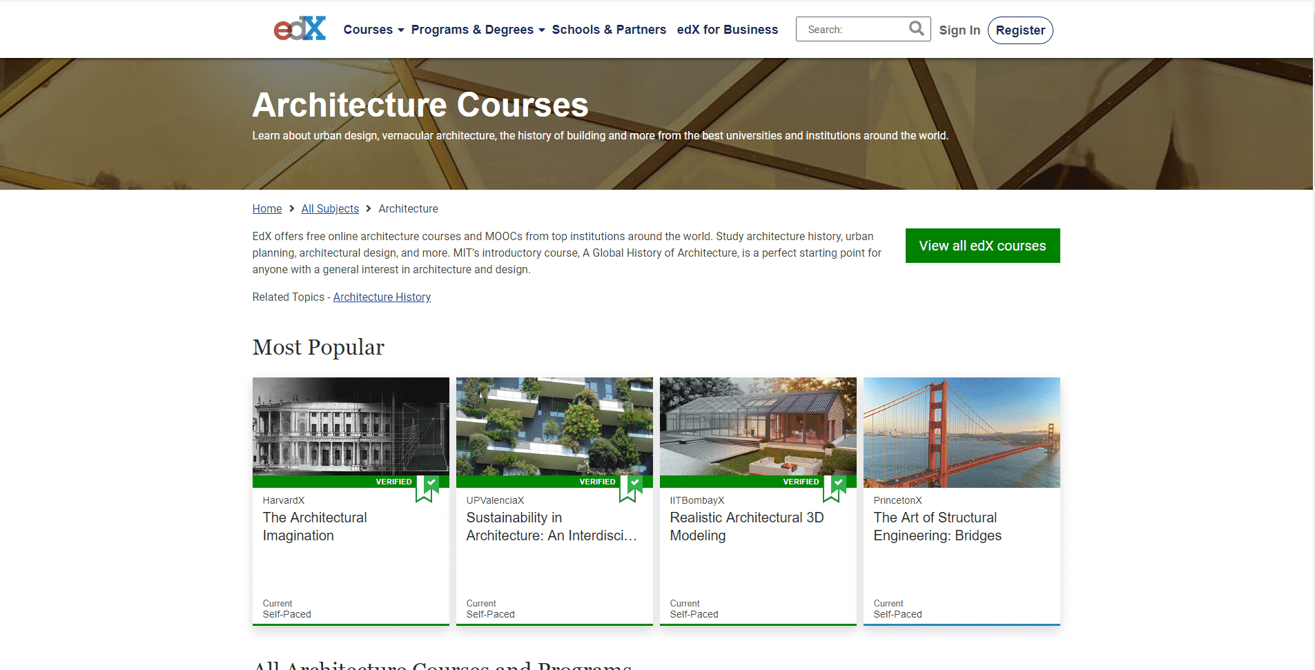Select The Art of Structural Engineering: Bridges
Image resolution: width=1315 pixels, height=670 pixels.
click(x=937, y=526)
